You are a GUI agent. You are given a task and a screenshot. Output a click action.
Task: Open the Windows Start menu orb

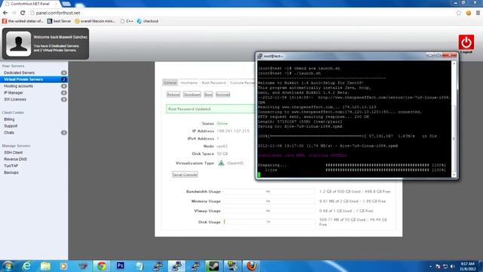[x=8, y=266]
